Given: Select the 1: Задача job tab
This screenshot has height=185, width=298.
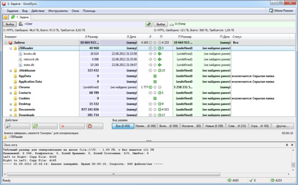Looking at the screenshot, I should [20, 17].
